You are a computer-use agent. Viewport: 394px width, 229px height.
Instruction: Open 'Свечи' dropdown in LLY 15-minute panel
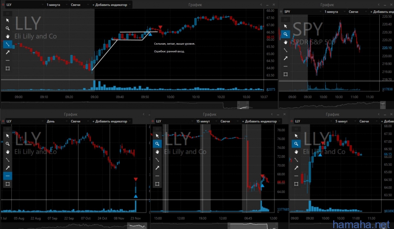[229, 121]
